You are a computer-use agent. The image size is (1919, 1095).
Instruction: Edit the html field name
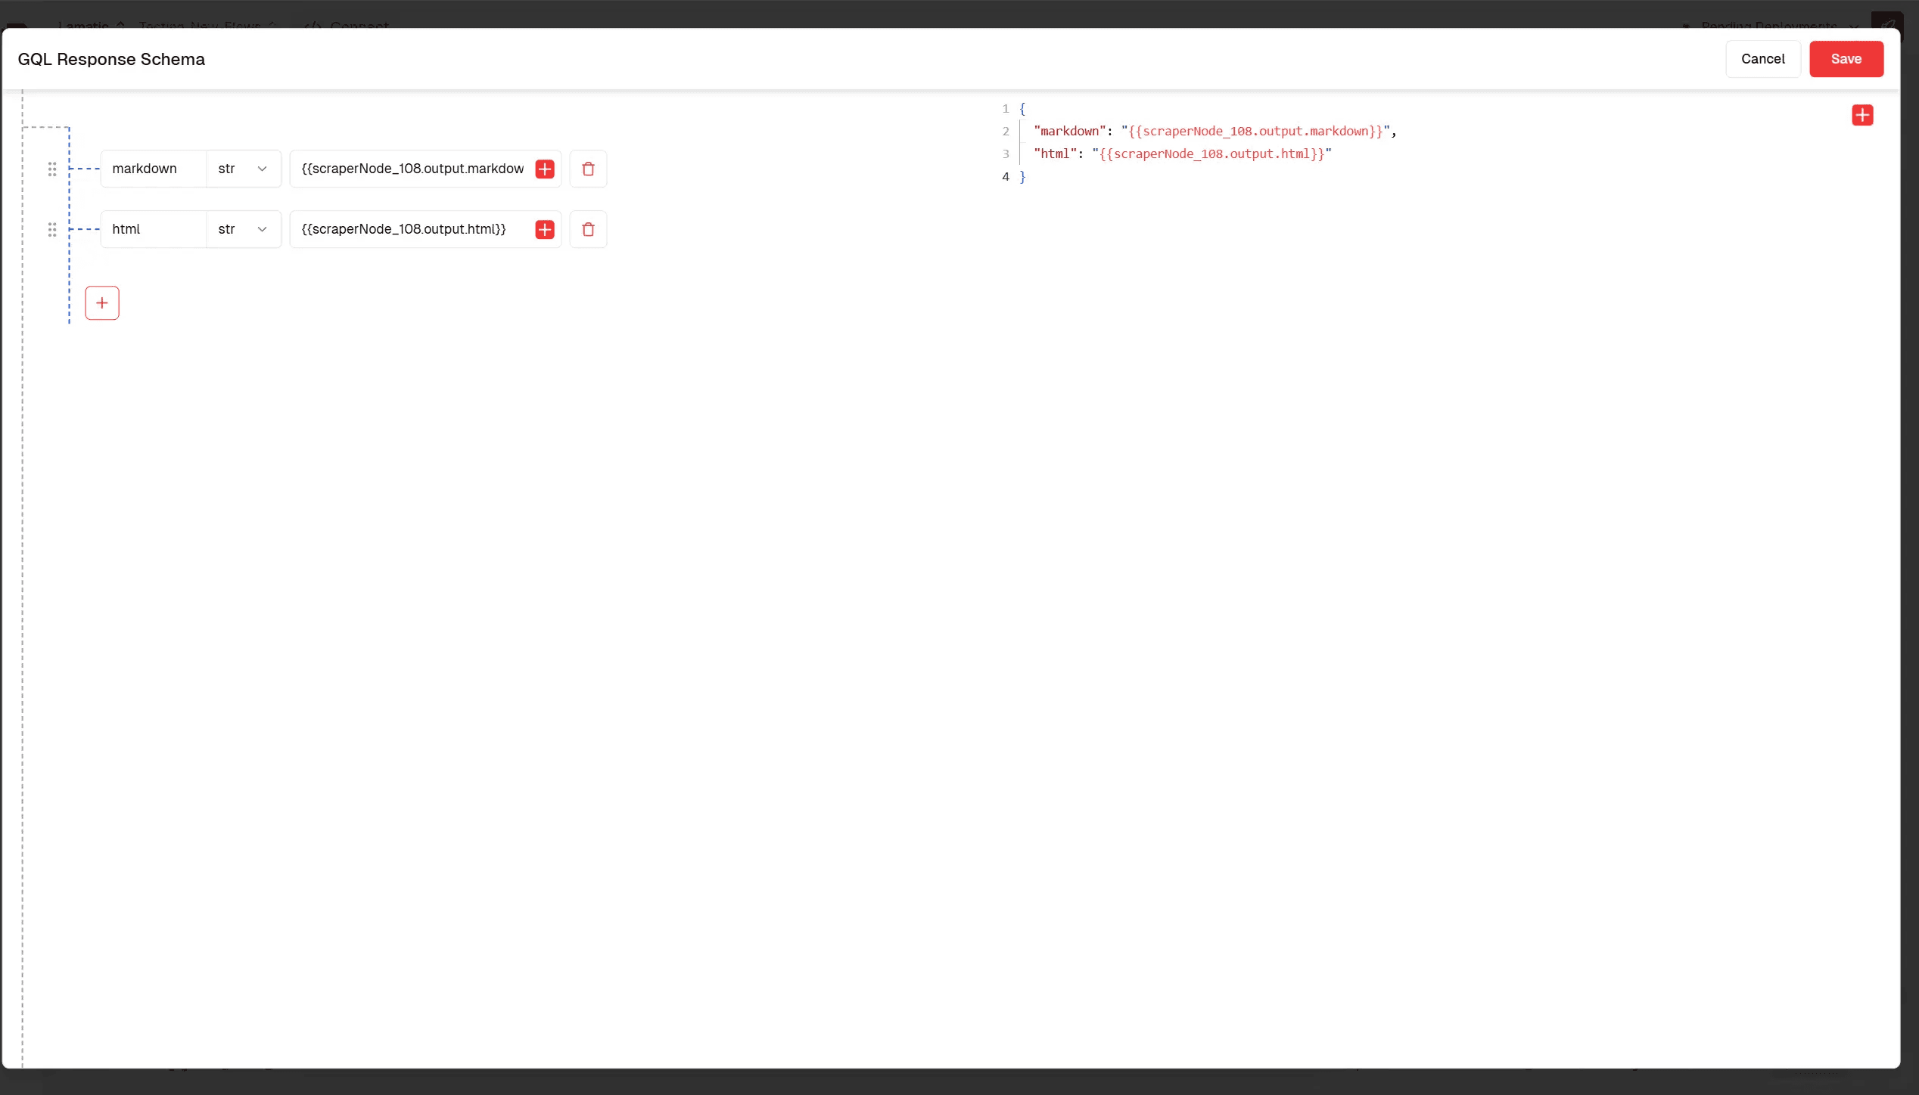pyautogui.click(x=154, y=229)
